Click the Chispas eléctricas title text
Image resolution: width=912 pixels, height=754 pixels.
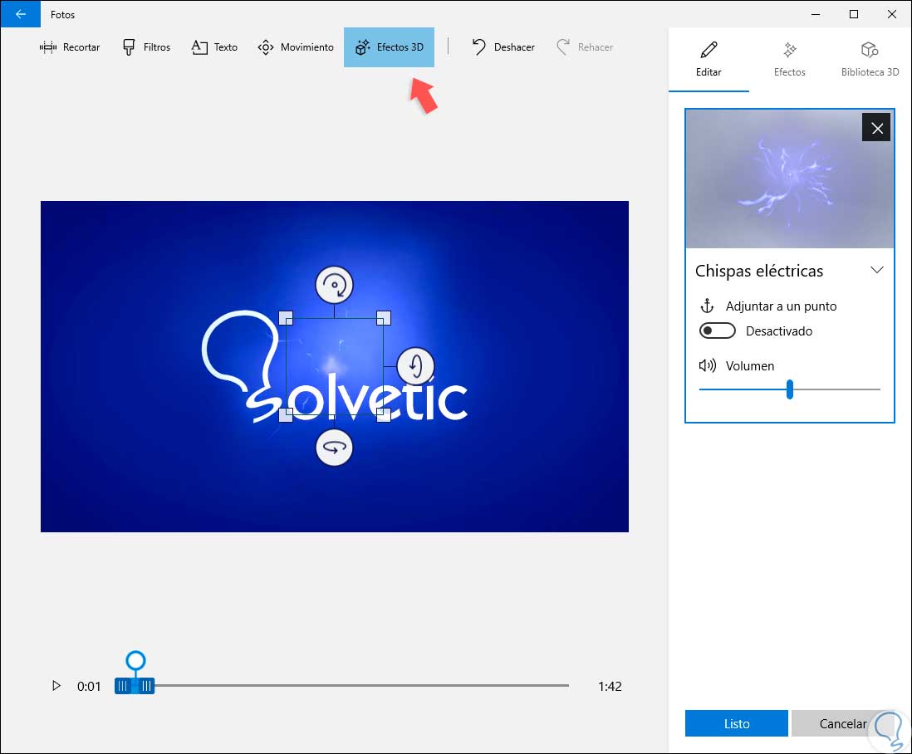coord(759,271)
